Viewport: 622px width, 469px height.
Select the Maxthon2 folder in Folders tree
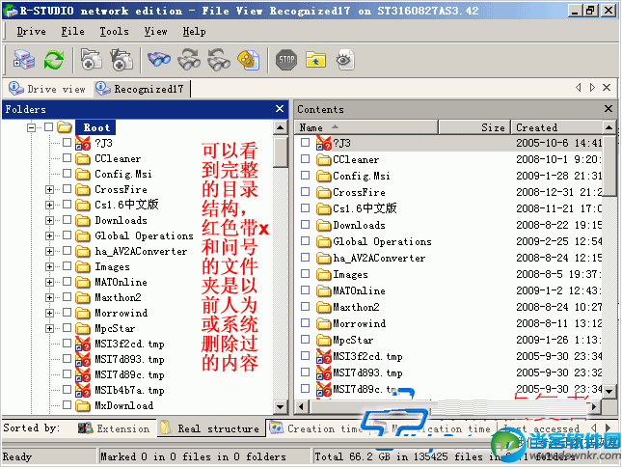tap(118, 298)
